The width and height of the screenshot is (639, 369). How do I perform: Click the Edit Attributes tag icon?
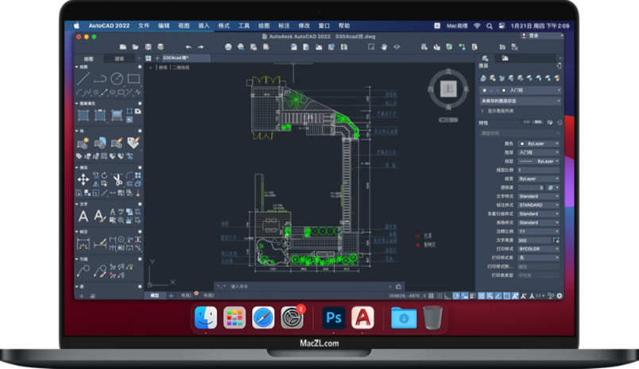click(134, 142)
